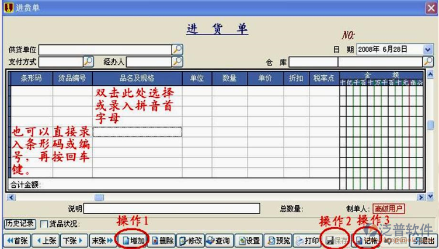
Task: Go to previous record with 上张
Action: click(x=46, y=241)
